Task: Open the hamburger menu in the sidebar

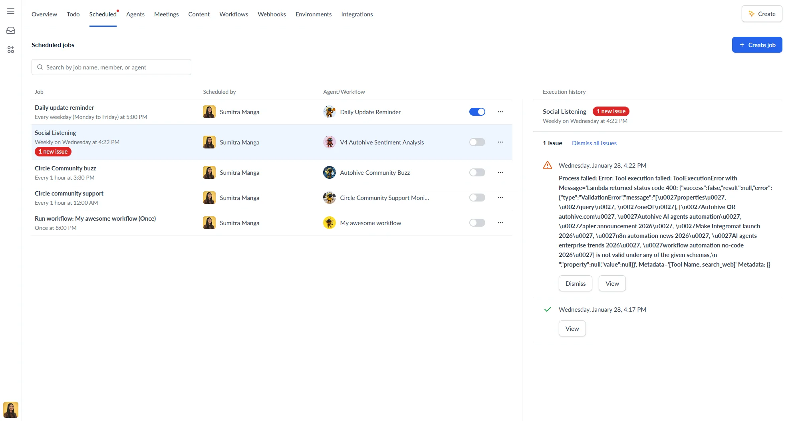Action: tap(10, 11)
